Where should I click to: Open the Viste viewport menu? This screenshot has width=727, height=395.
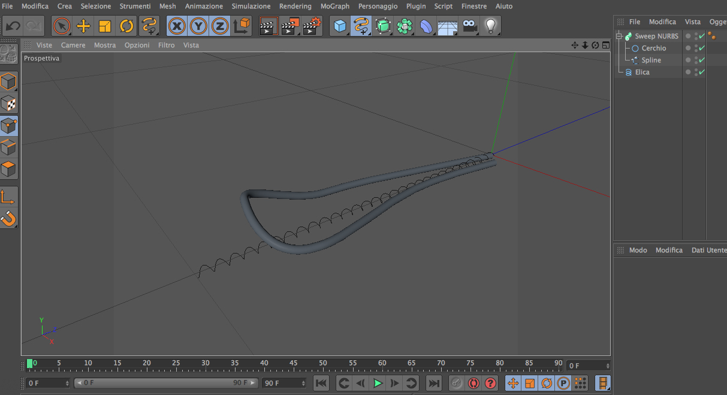(44, 45)
